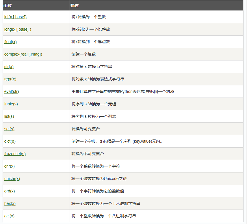Follow the ord(x) function link
This screenshot has height=224, width=247.
coord(10,191)
